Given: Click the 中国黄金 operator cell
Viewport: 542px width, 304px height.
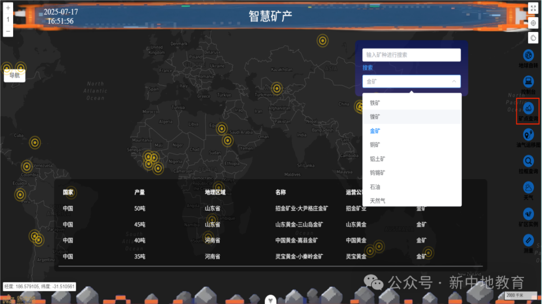Looking at the screenshot, I should pos(356,240).
